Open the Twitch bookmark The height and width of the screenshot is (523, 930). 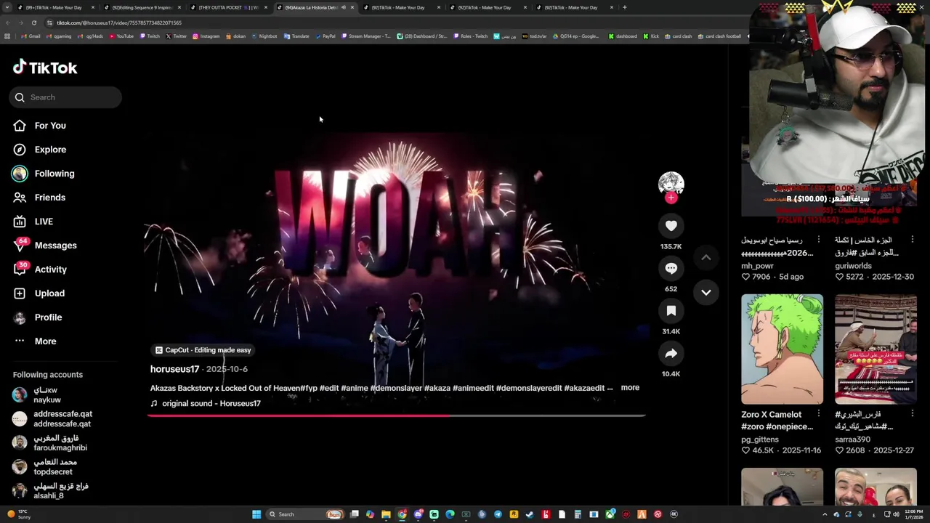(x=150, y=36)
